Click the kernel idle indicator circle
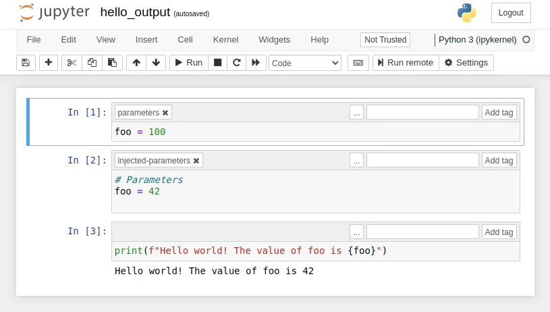 click(x=526, y=40)
